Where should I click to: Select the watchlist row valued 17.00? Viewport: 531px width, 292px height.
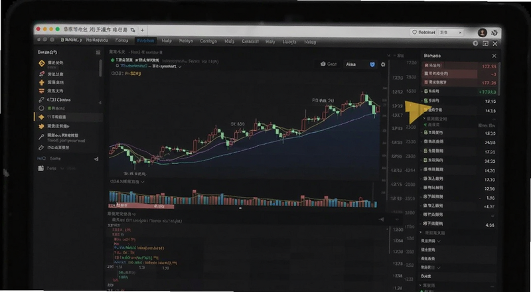[460, 152]
